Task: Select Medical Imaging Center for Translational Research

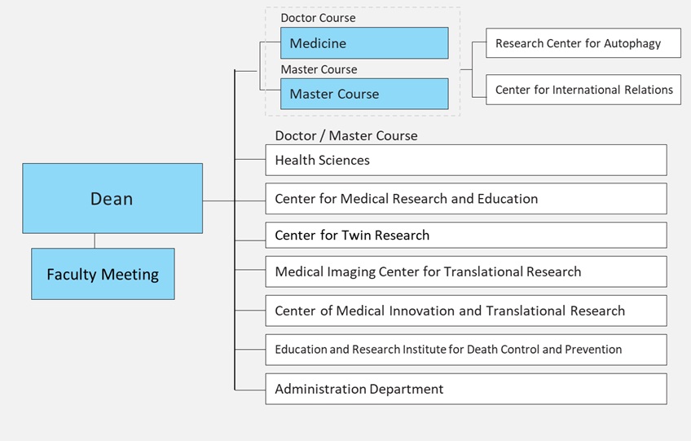Action: click(x=465, y=271)
